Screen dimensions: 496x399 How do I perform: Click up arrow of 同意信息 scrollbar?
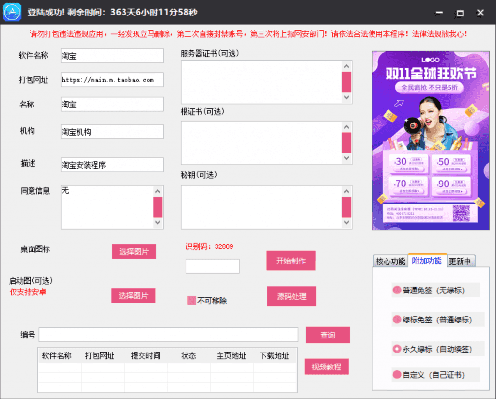click(158, 191)
